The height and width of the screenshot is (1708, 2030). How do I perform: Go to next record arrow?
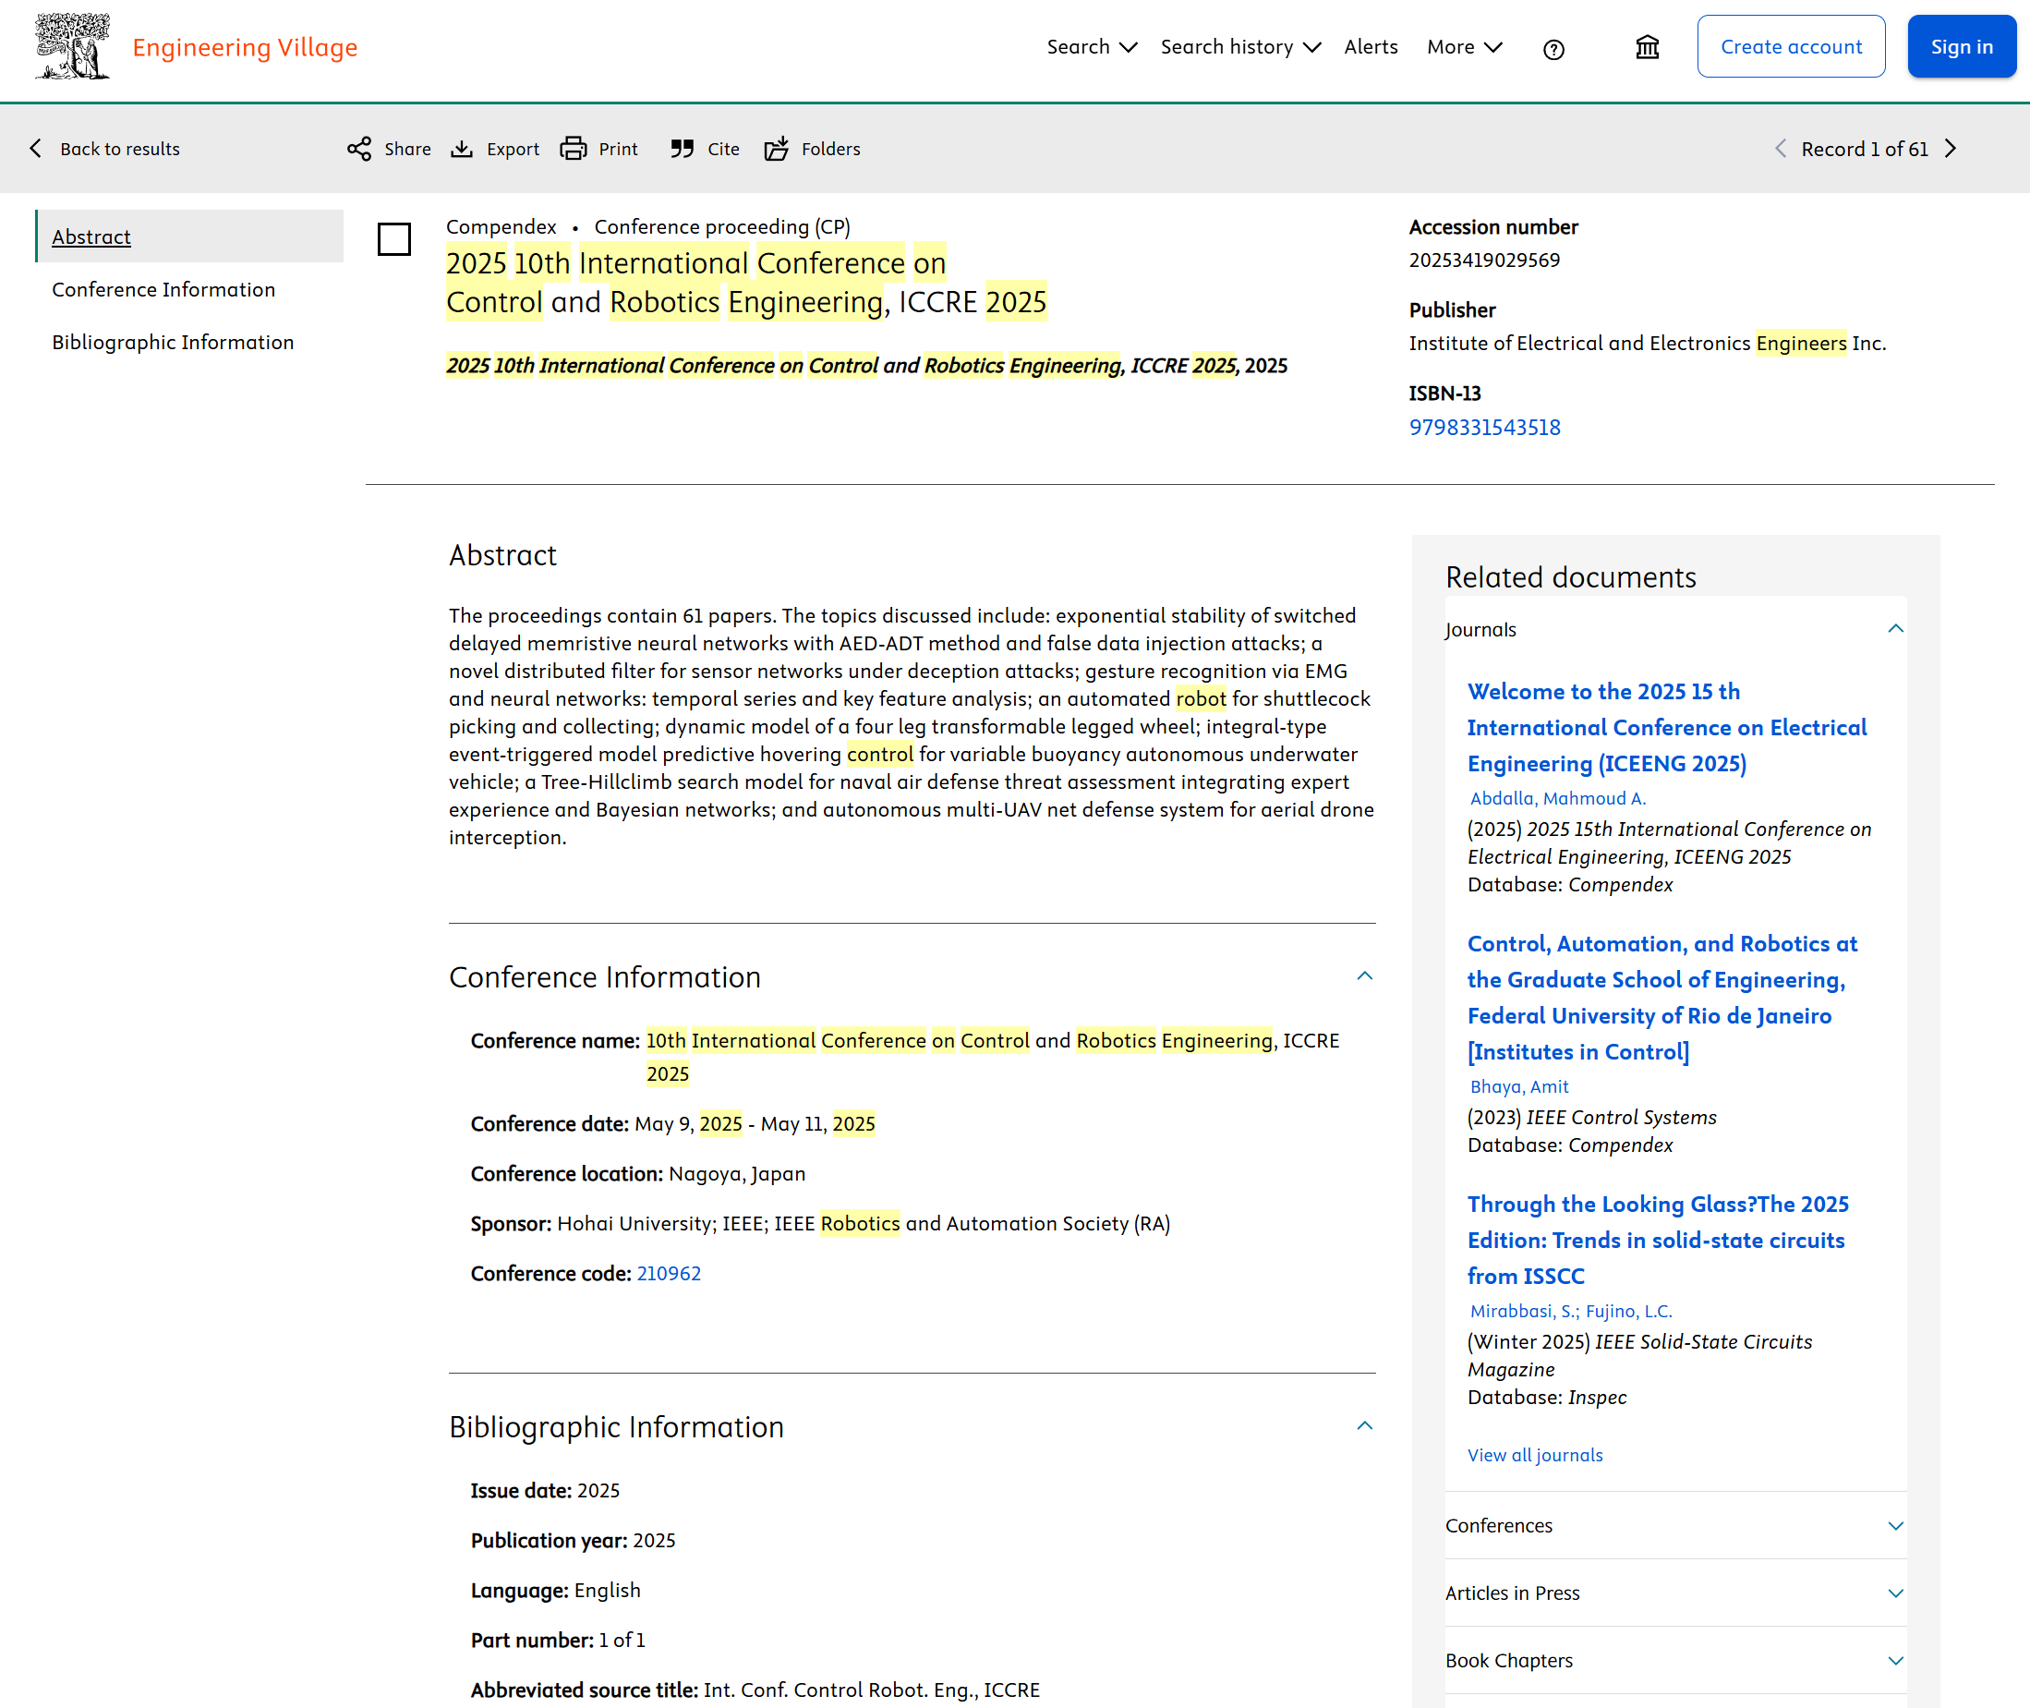pos(1951,148)
